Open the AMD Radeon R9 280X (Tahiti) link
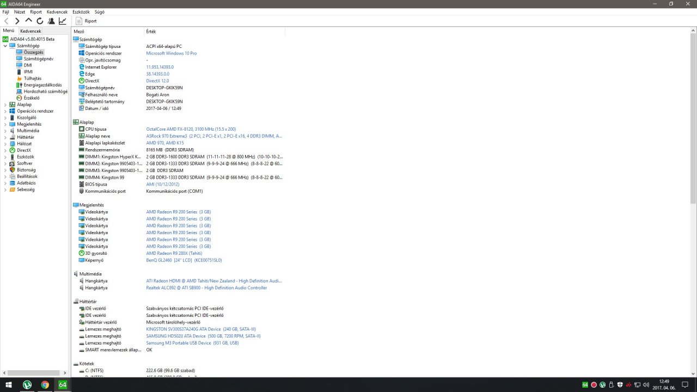Viewport: 697px width, 392px height. (174, 253)
